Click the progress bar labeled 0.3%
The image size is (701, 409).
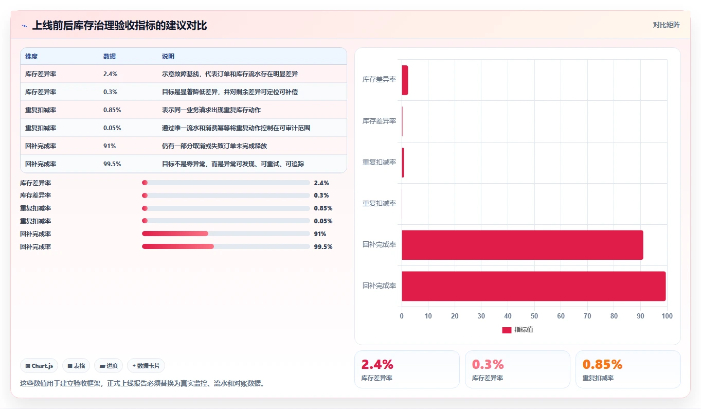(x=226, y=195)
